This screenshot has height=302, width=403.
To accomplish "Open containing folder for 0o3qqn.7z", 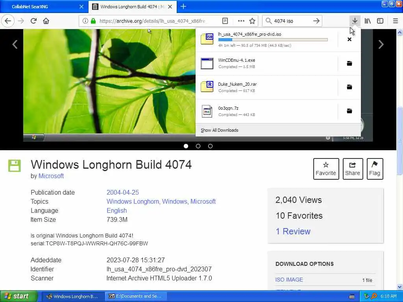I will (x=349, y=111).
